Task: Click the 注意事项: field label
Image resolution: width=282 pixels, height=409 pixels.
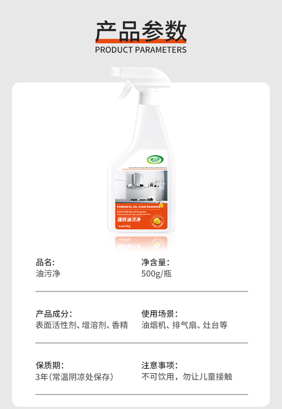Action: (x=159, y=365)
